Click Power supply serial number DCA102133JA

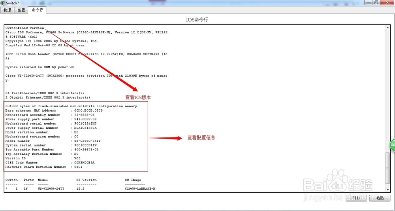(x=85, y=128)
